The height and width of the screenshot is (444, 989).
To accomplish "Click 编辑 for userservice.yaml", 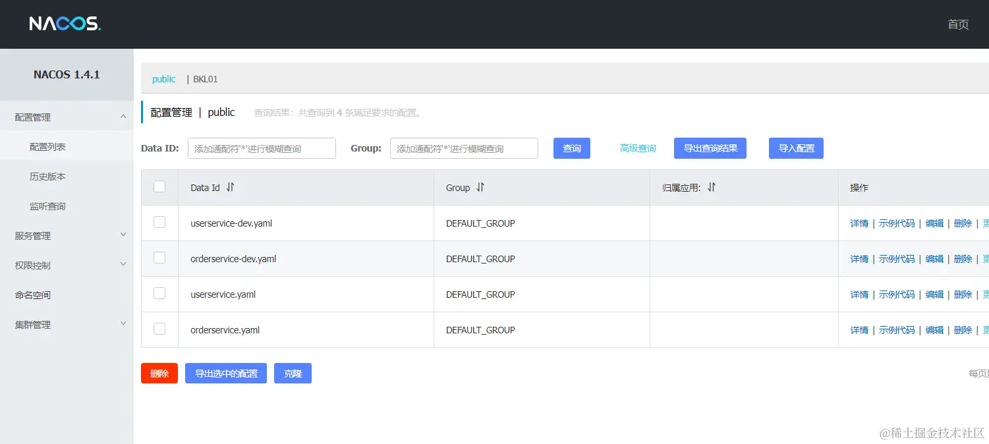I will [934, 294].
